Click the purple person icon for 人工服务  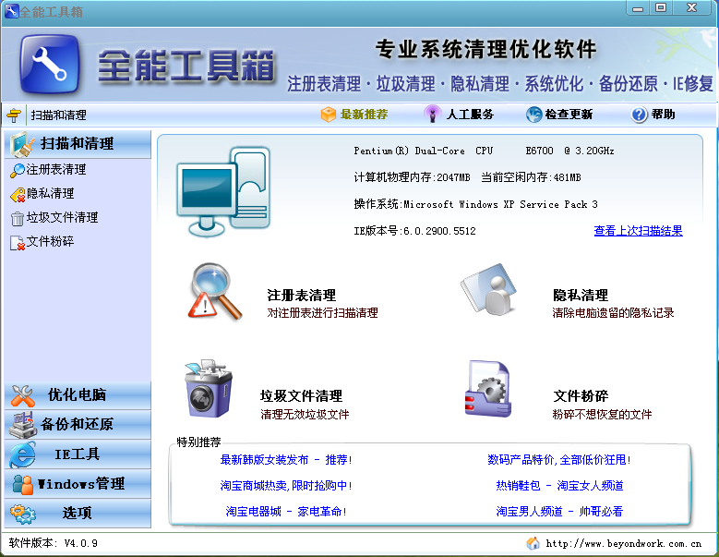pos(432,114)
